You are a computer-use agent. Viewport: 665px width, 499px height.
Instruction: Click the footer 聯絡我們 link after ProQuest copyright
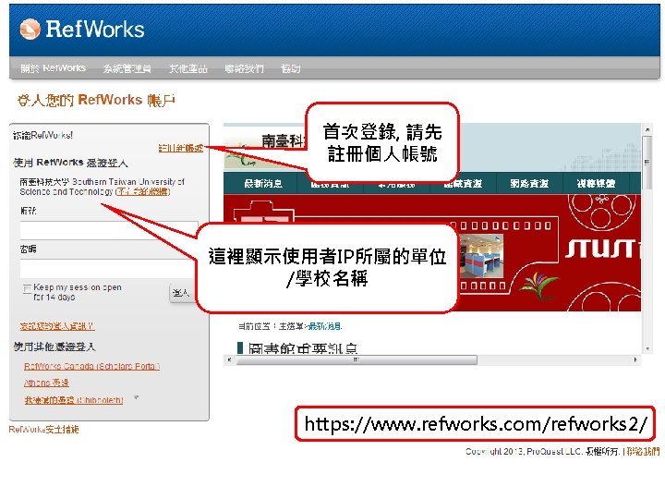coord(643,452)
